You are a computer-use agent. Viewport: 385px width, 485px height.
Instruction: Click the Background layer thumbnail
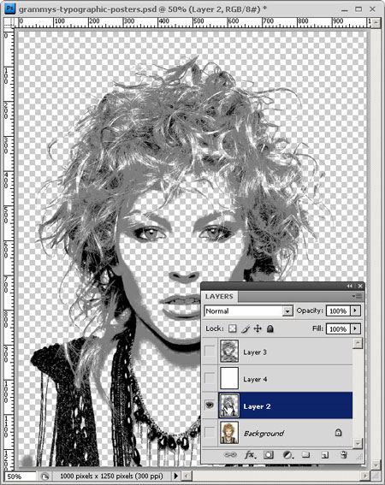(x=229, y=433)
